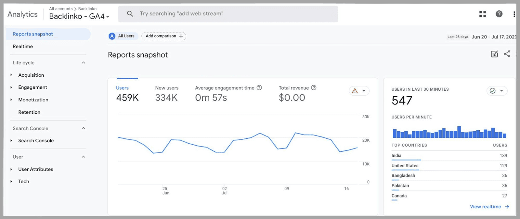Screen dimensions: 520x219
Task: Open the realtime card checkmark dropdown
Action: click(x=497, y=91)
